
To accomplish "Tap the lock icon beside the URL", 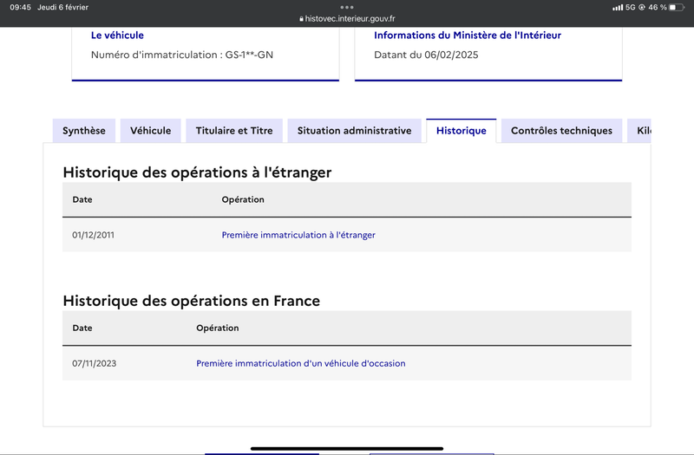I will click(301, 19).
